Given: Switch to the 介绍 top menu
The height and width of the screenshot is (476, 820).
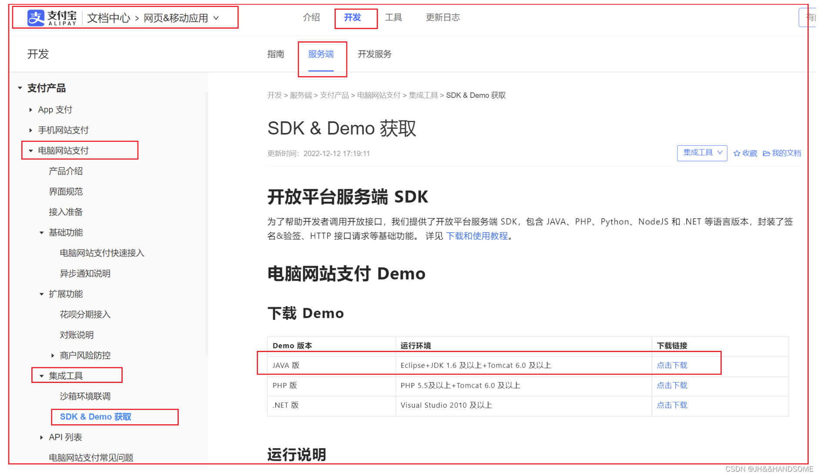Looking at the screenshot, I should [x=311, y=17].
